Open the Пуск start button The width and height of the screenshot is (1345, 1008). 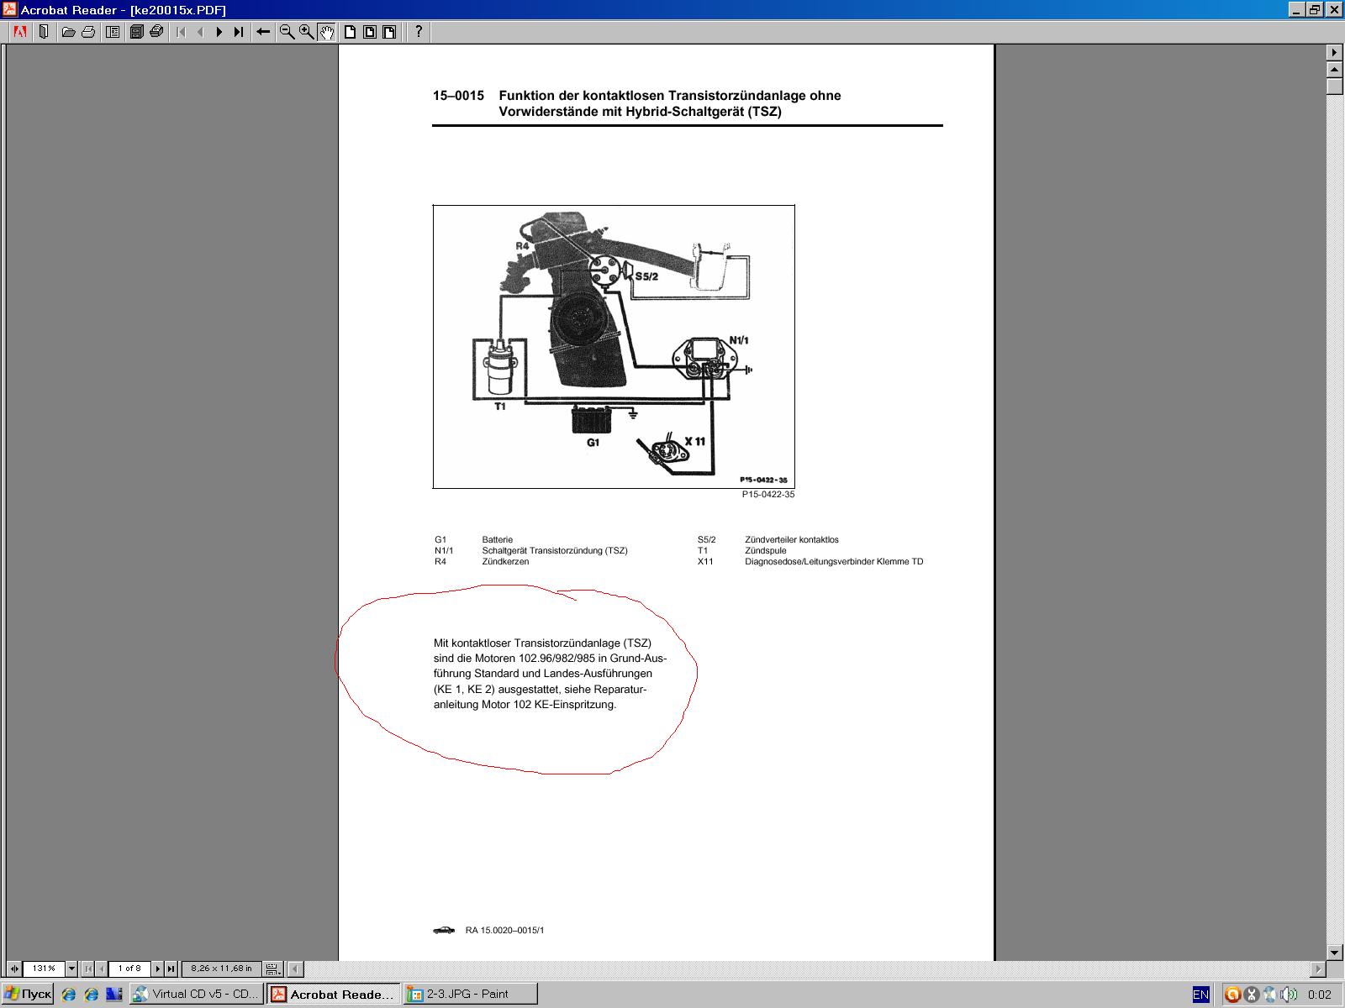point(28,994)
